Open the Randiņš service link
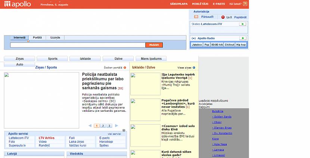The height and width of the screenshot is (158, 310). click(44, 145)
